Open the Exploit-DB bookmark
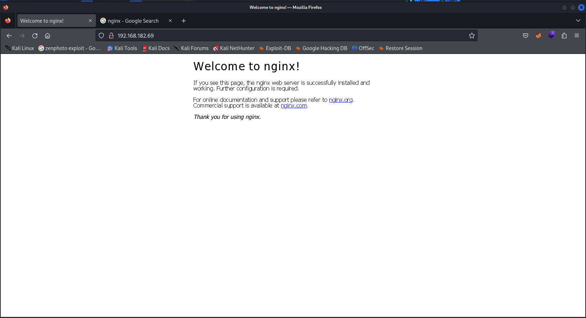586x318 pixels. (x=275, y=48)
